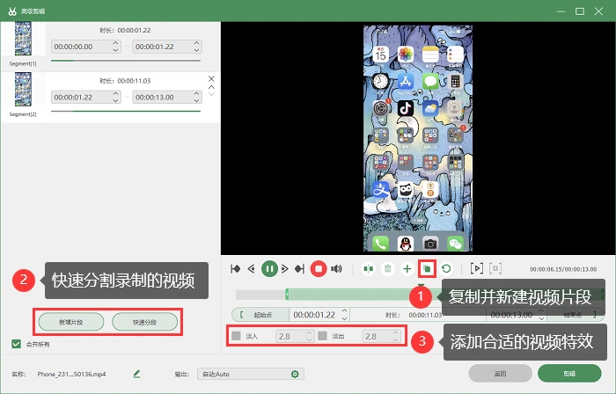This screenshot has width=616, height=394.
Task: Click the split segment icon
Action: point(368,268)
